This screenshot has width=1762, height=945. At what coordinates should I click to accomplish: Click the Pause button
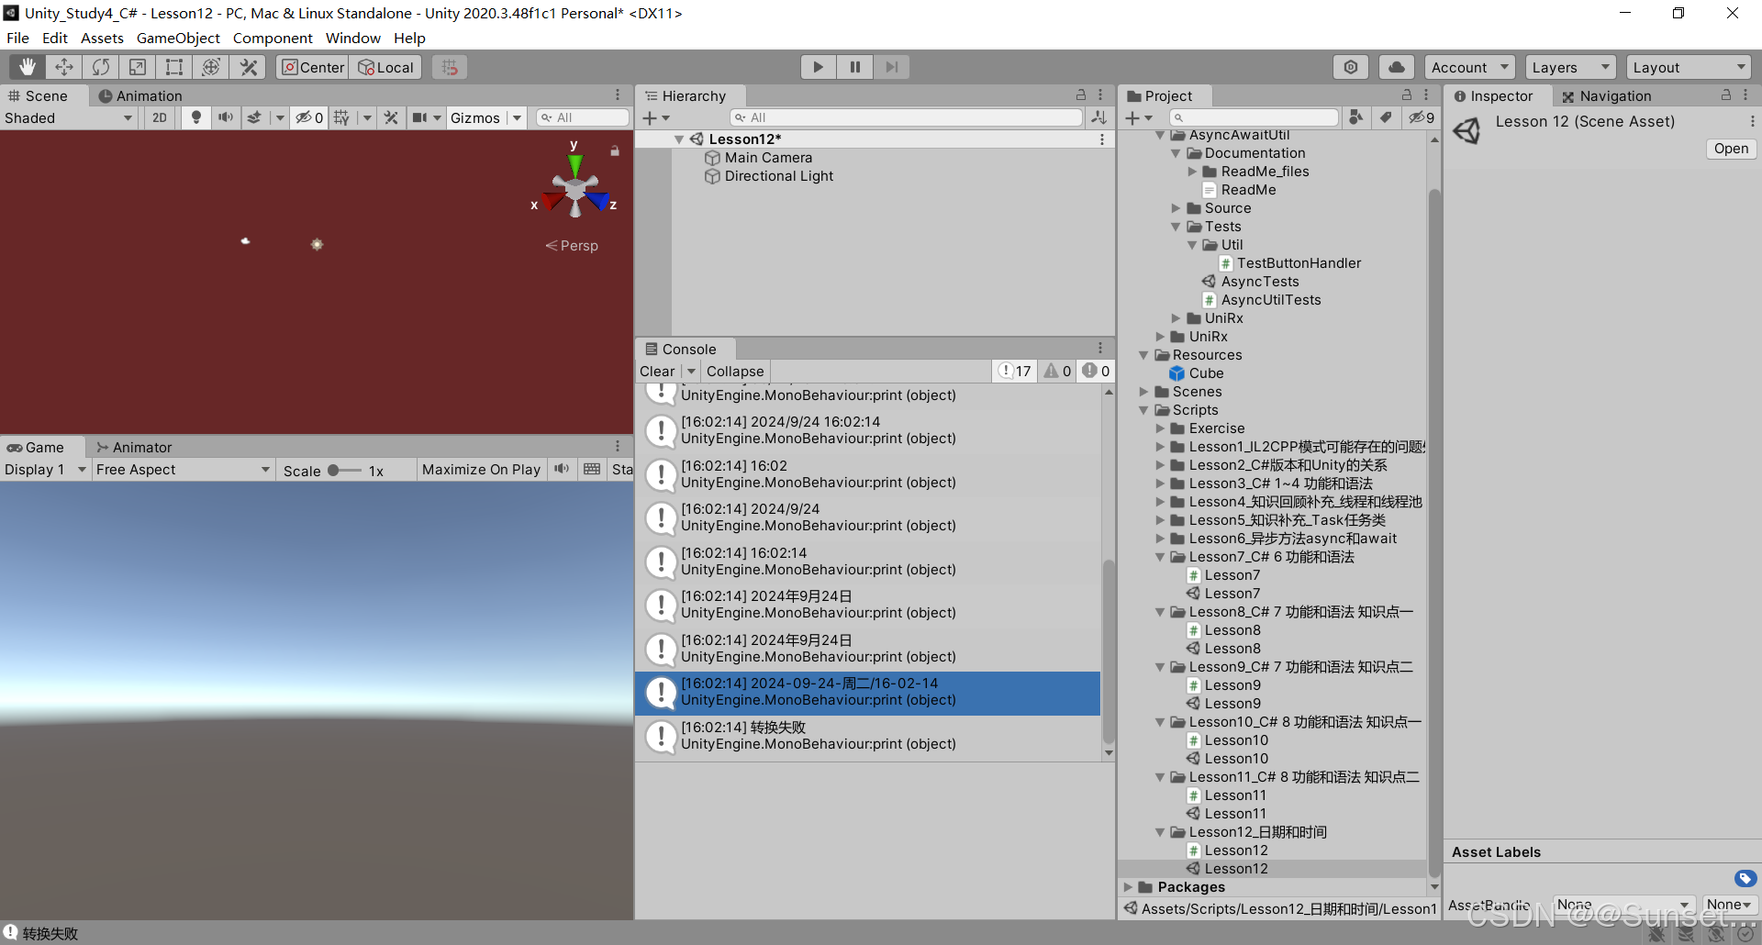point(854,67)
